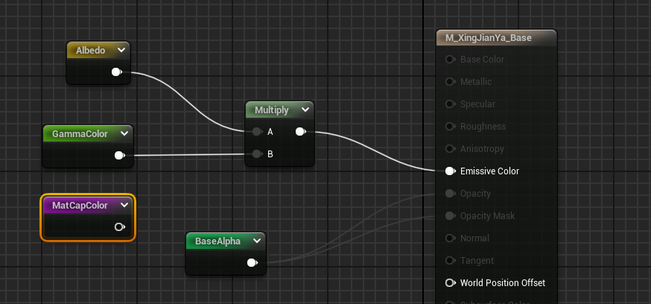Click the Emissive Color input pin
Screen dimensions: 651x304
pyautogui.click(x=450, y=171)
